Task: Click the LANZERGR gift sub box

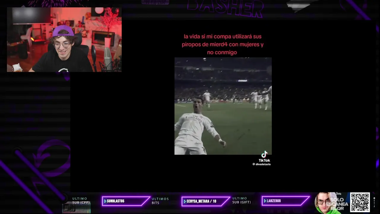Action: pos(286,201)
